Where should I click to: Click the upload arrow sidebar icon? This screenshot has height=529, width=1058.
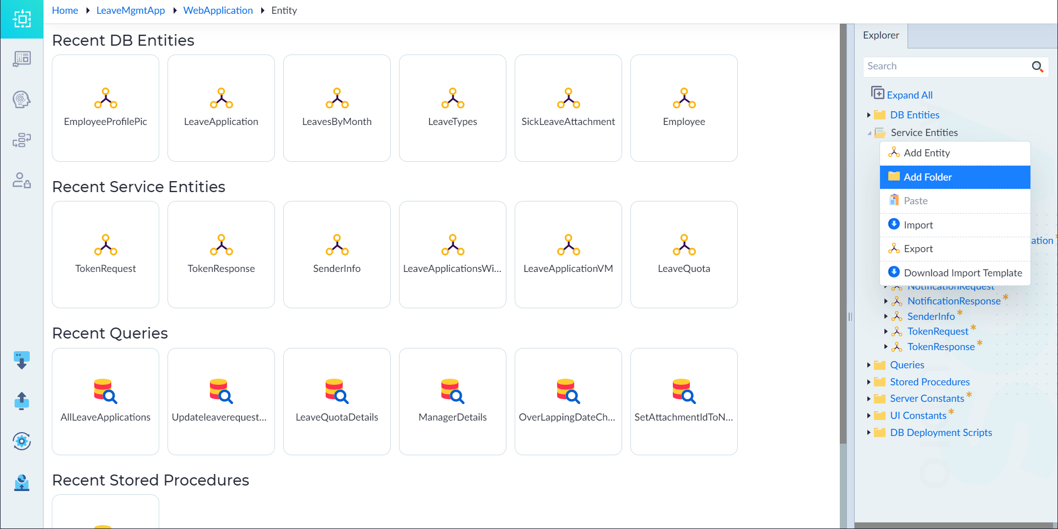click(21, 401)
